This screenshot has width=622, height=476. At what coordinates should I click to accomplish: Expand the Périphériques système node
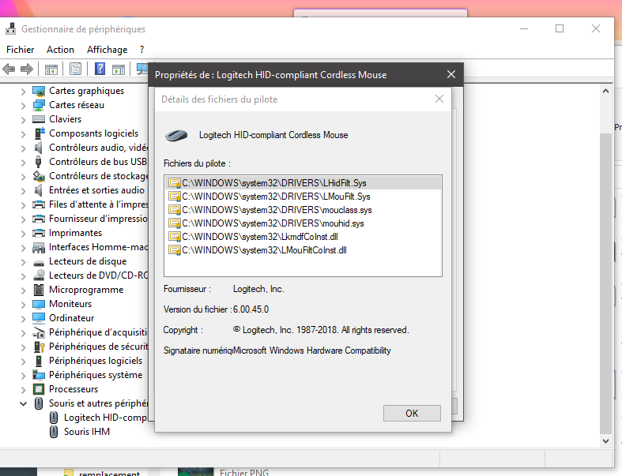pyautogui.click(x=24, y=376)
